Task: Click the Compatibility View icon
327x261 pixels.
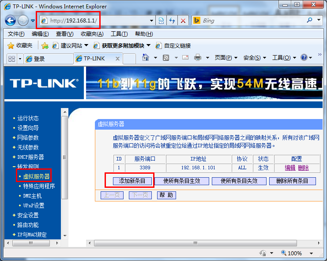Action: (x=161, y=21)
